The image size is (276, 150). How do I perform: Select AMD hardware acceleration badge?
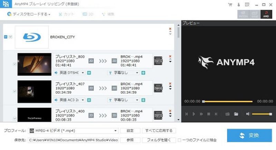coord(266,14)
